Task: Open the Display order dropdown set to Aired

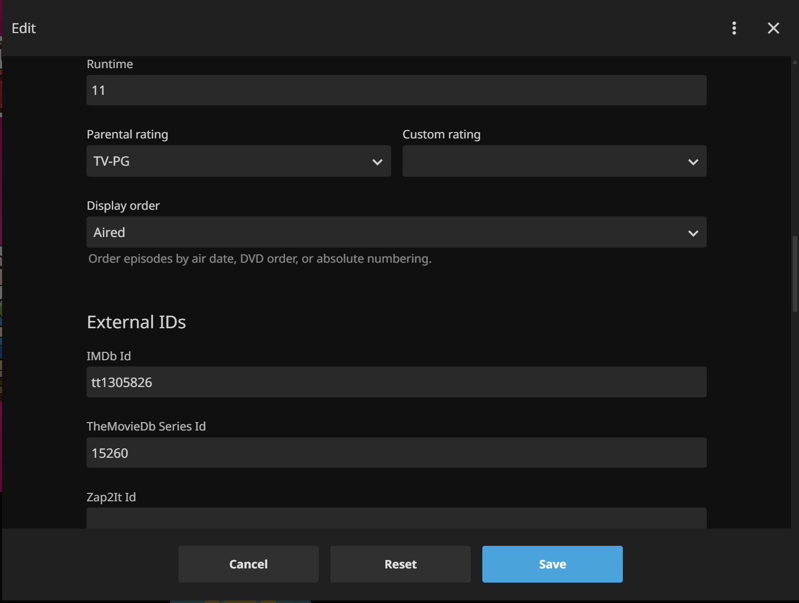Action: pyautogui.click(x=388, y=232)
